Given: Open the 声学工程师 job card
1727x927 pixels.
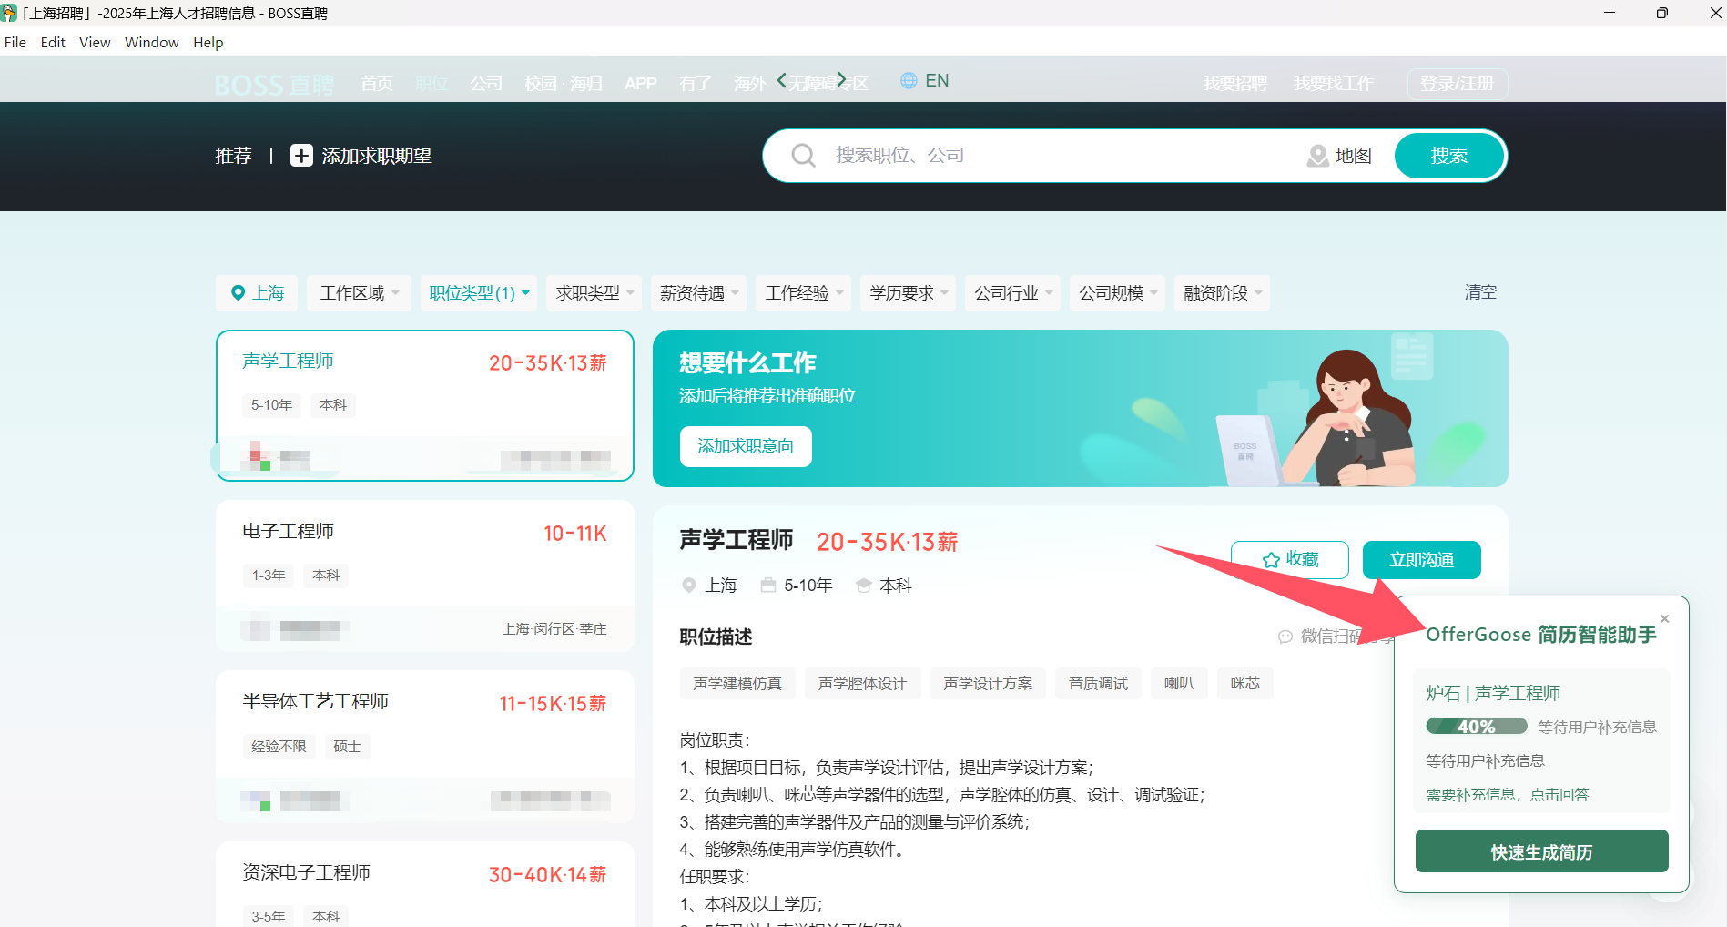Looking at the screenshot, I should [x=424, y=405].
